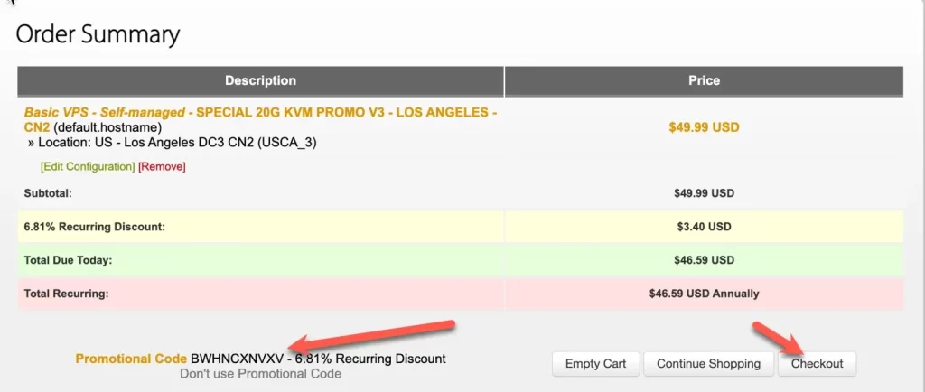Screen dimensions: 925x392
Task: Click the $46.59 USD Annually amount
Action: [x=704, y=293]
